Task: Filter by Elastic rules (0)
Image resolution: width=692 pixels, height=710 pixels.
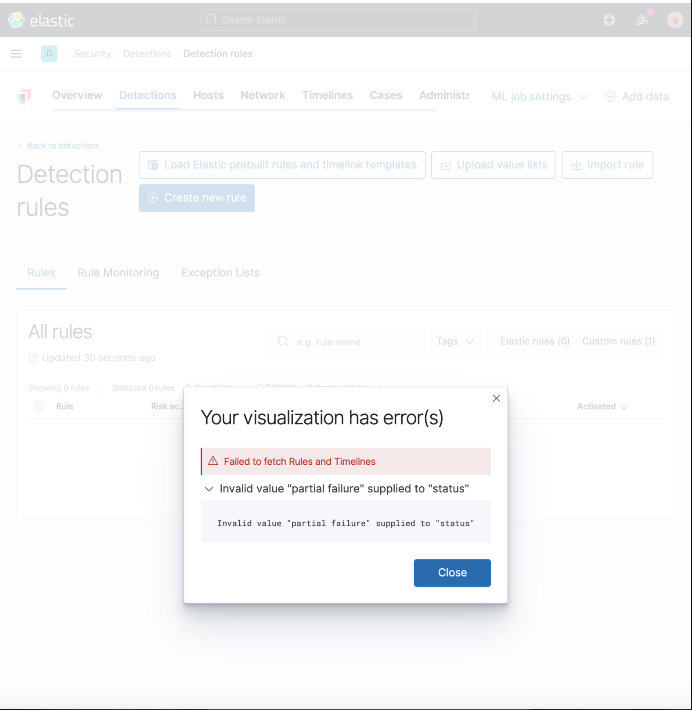Action: click(535, 341)
